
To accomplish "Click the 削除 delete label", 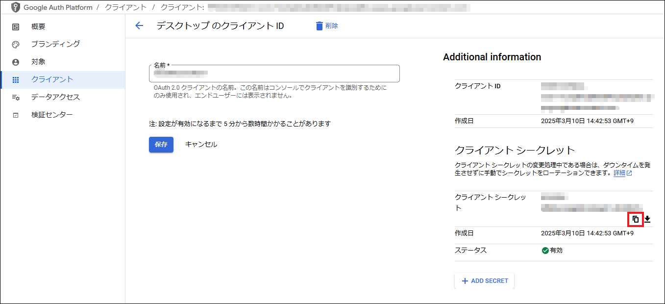I will click(332, 26).
